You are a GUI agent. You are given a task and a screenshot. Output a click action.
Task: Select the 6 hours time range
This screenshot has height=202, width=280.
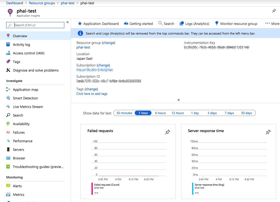160,113
